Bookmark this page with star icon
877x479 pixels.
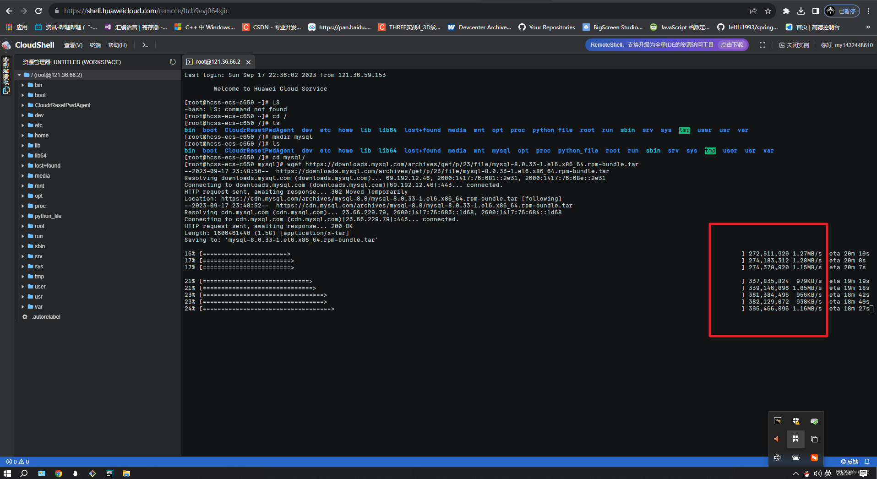(768, 11)
